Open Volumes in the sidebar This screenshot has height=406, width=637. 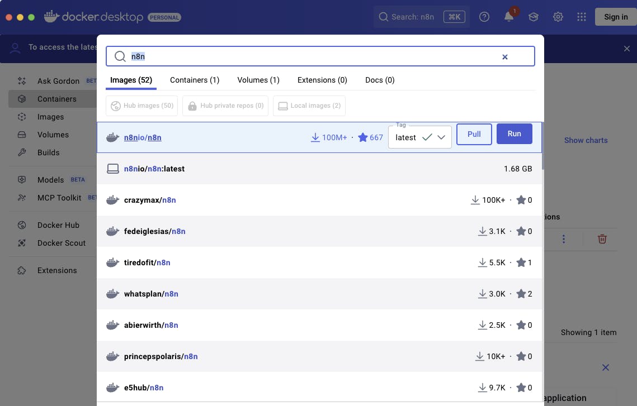(x=53, y=135)
